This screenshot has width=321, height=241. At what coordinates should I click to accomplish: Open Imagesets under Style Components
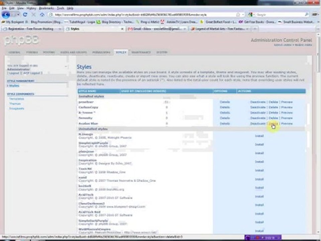17,108
